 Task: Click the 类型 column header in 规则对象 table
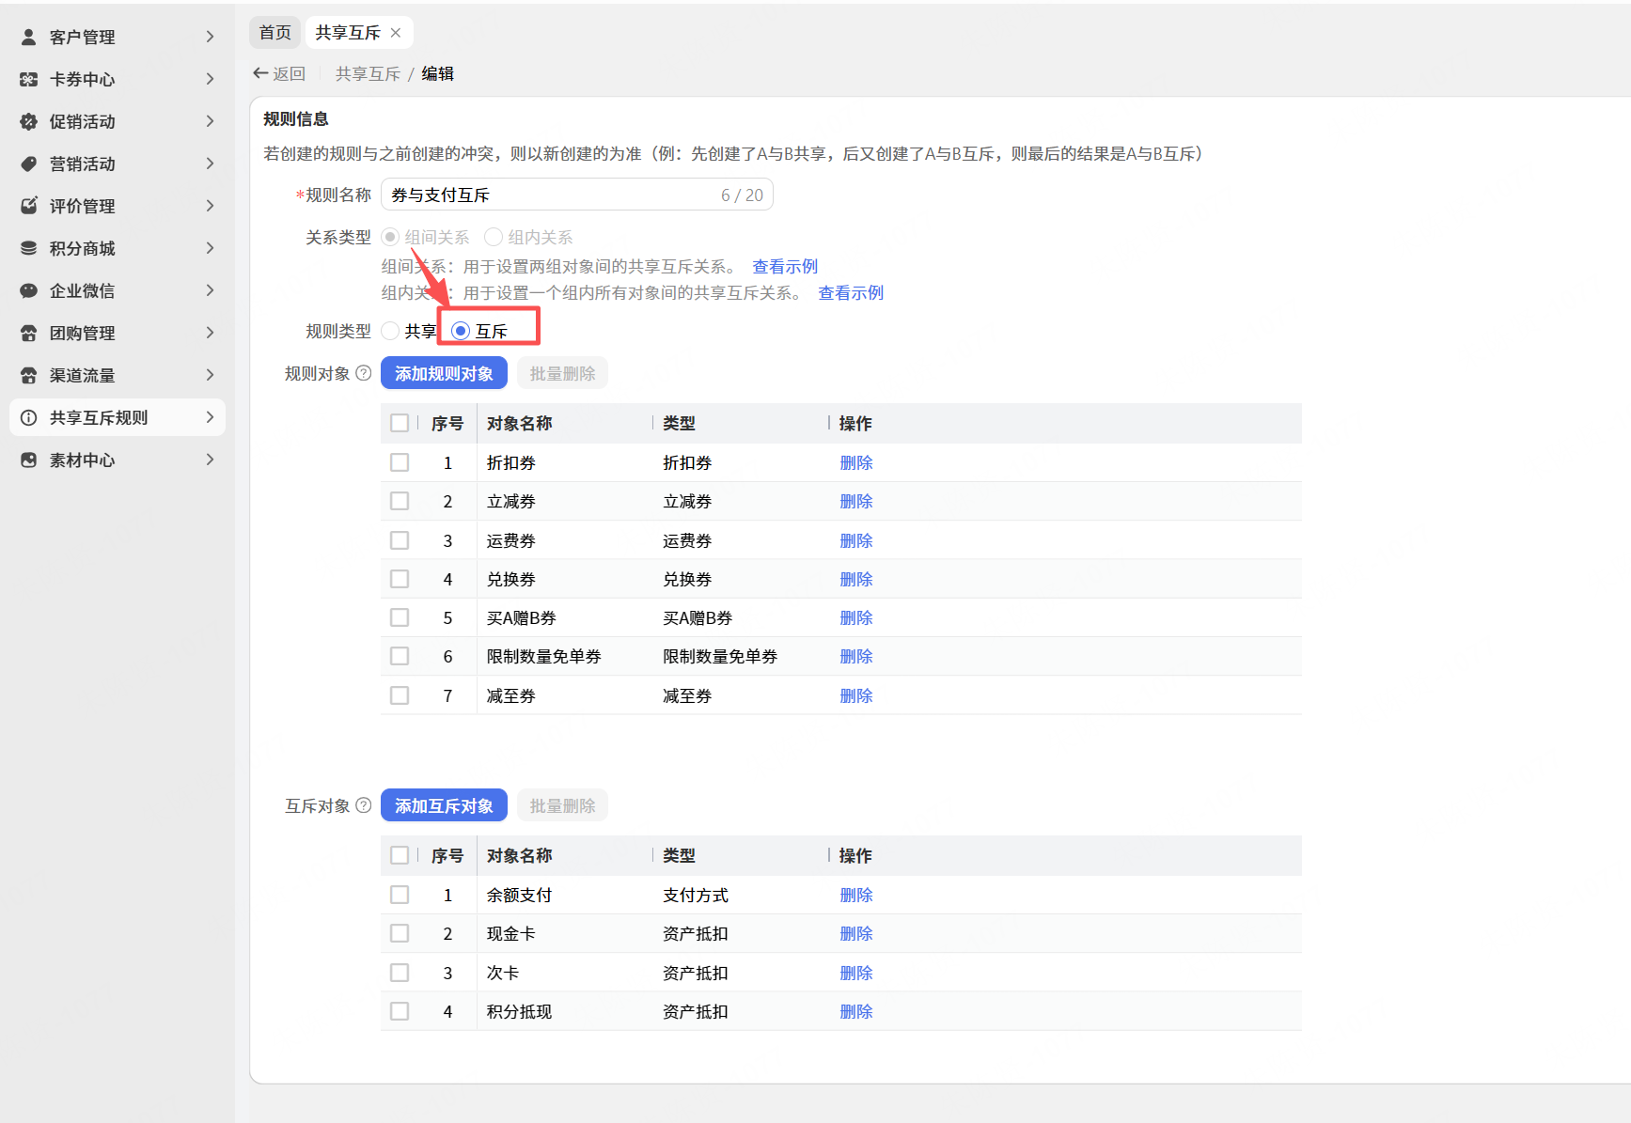[x=679, y=423]
